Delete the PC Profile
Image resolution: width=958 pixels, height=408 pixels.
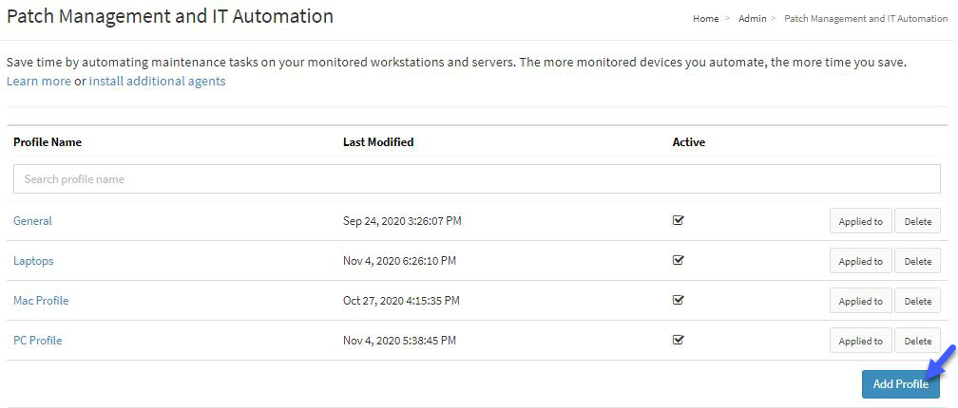[x=917, y=341]
